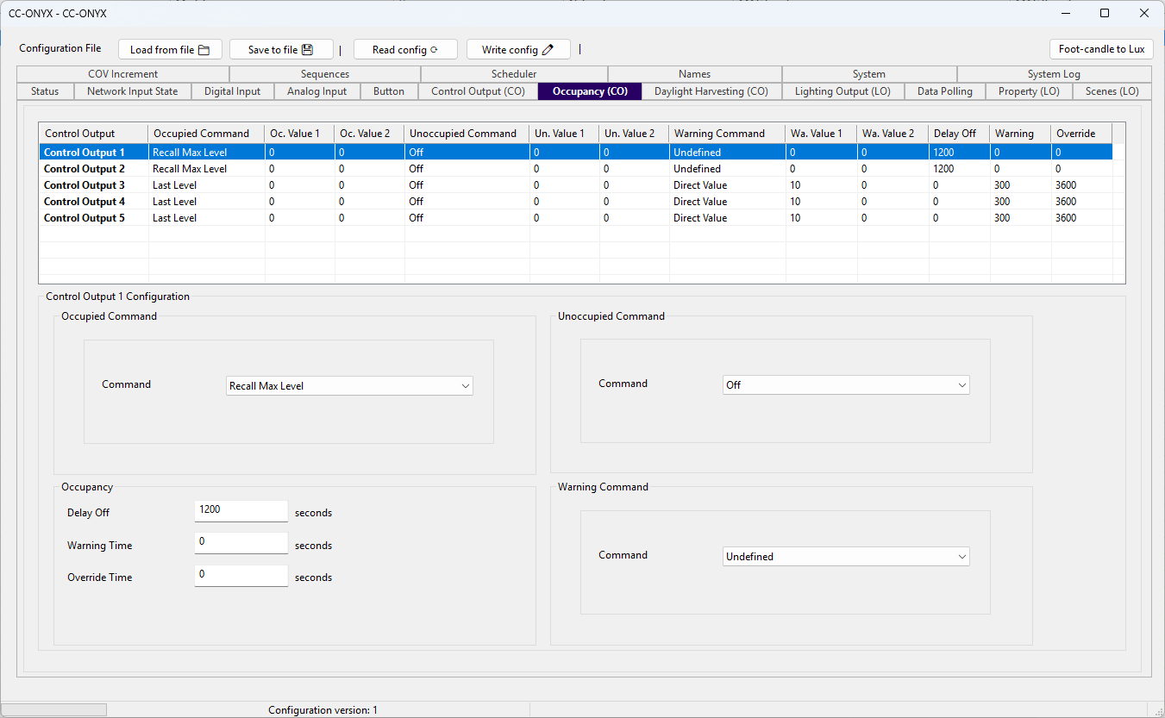Click the Warning Time input field
This screenshot has width=1165, height=718.
pos(241,543)
